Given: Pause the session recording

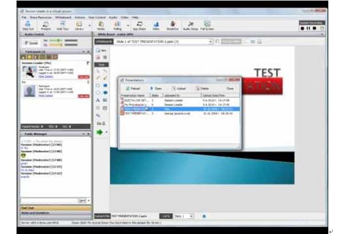Looking at the screenshot, I should point(308,28).
